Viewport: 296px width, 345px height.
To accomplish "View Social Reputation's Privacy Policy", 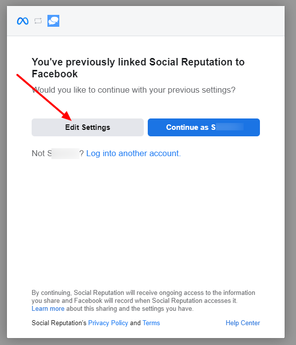I will tap(108, 323).
